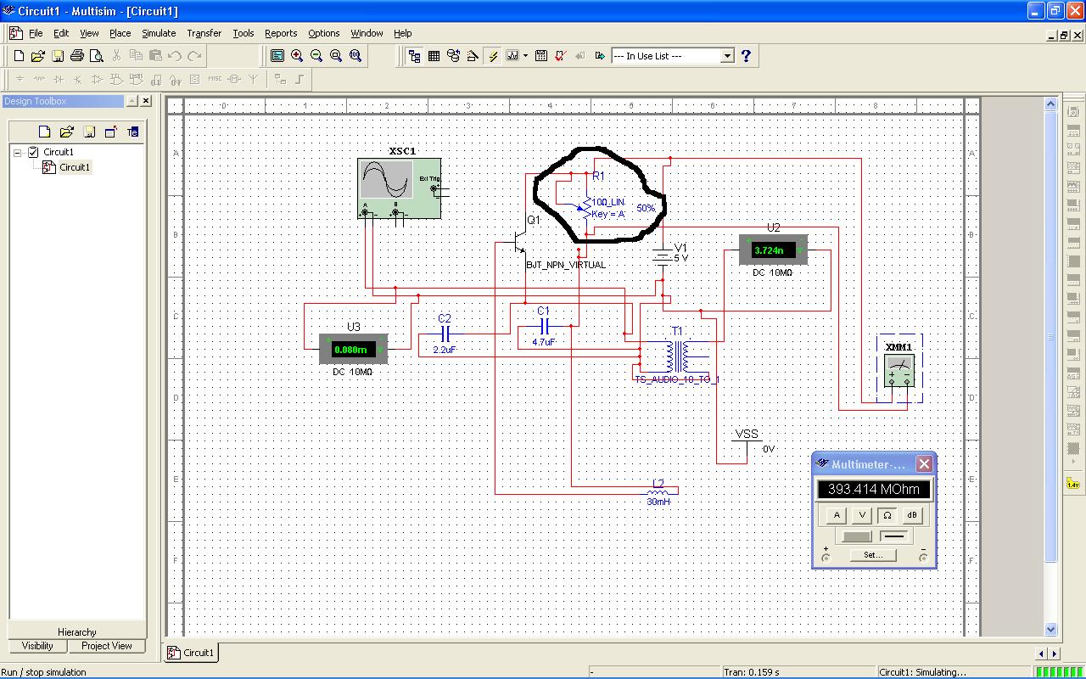This screenshot has width=1086, height=679.
Task: Close the Design Toolbox panel
Action: tap(146, 100)
